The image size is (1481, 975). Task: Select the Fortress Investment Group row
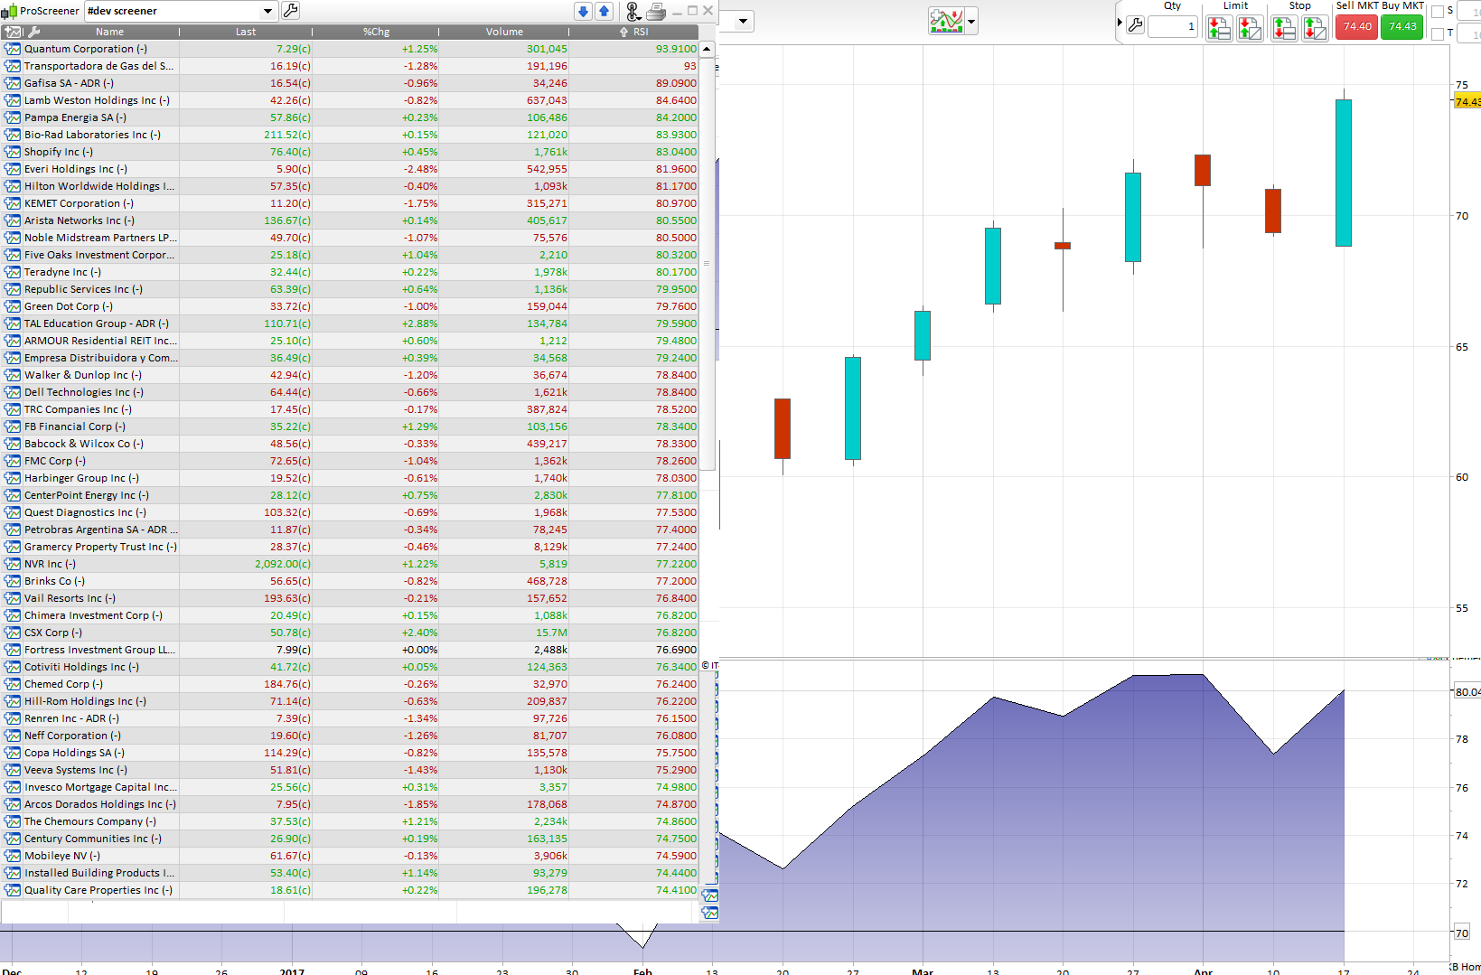[x=351, y=650]
